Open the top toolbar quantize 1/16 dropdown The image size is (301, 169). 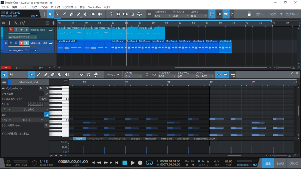point(163,16)
